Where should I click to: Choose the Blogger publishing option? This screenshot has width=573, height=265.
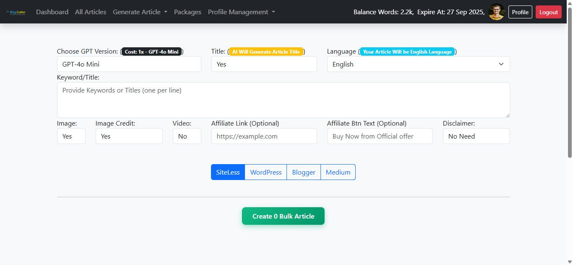(x=304, y=172)
